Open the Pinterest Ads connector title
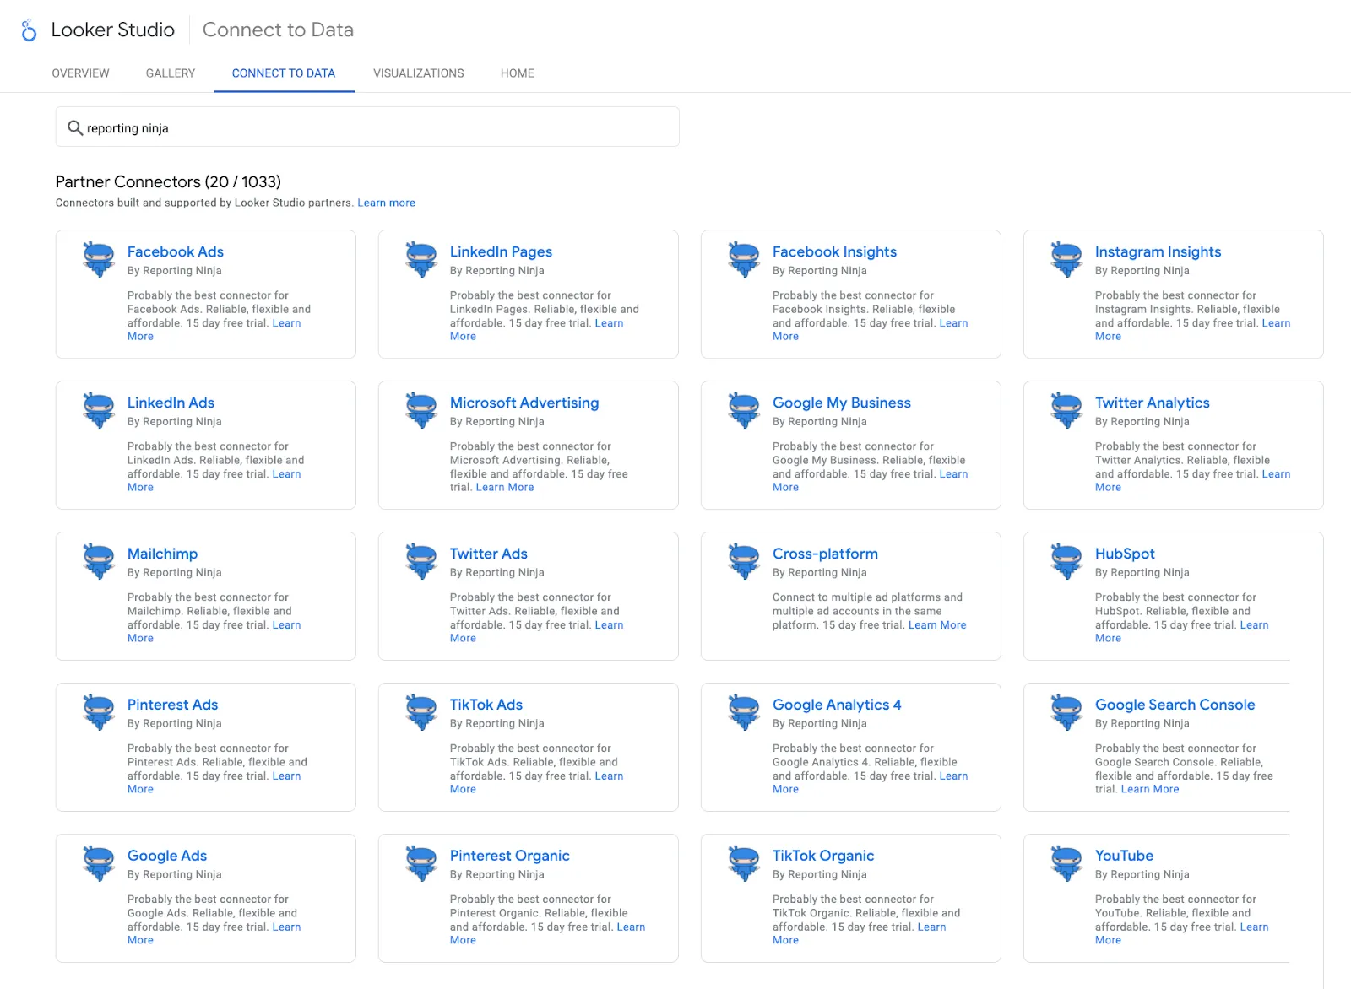The width and height of the screenshot is (1351, 989). pos(172,705)
